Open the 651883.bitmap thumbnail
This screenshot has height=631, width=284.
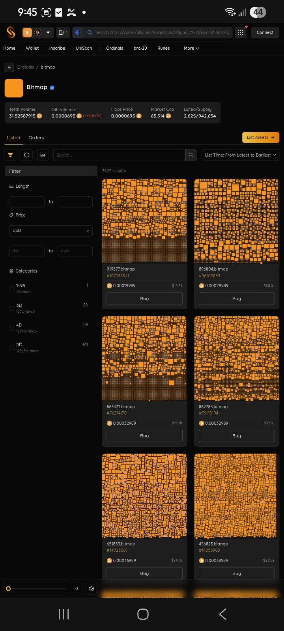(144, 496)
